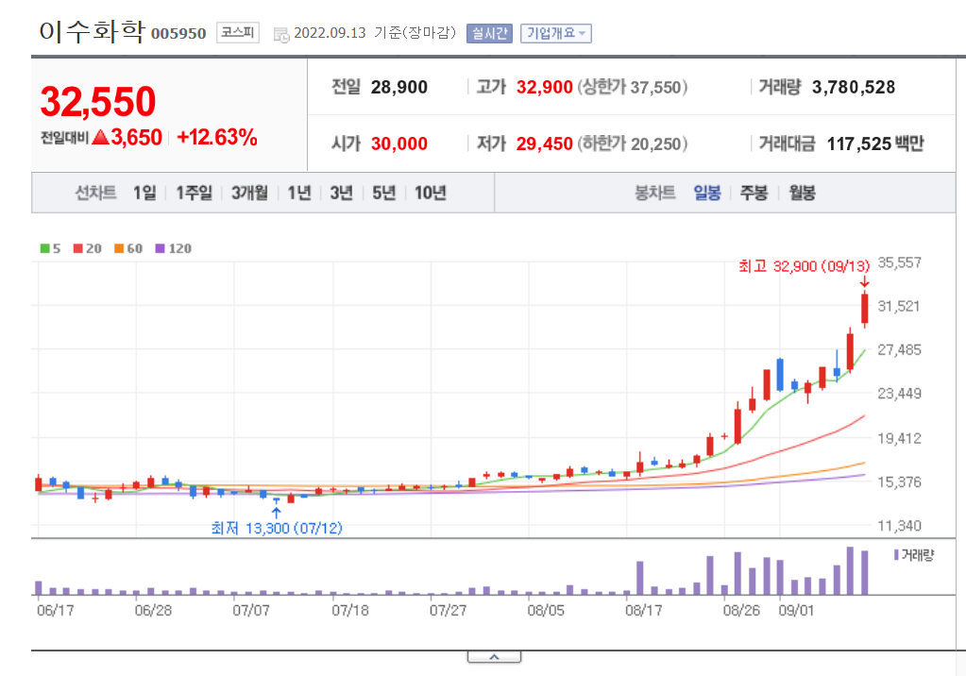This screenshot has height=676, width=966.
Task: Click the 07/18 date axis label
Action: (350, 610)
